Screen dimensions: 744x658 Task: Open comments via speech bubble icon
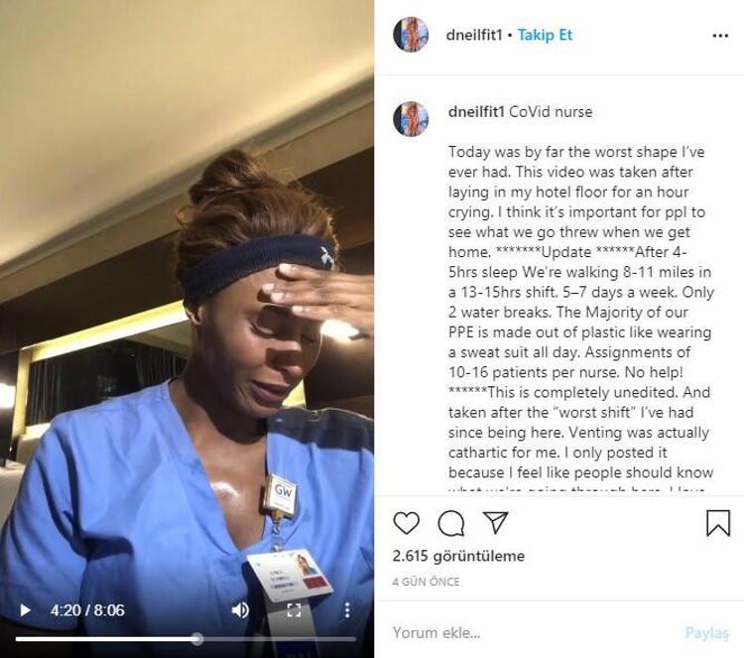click(x=450, y=523)
